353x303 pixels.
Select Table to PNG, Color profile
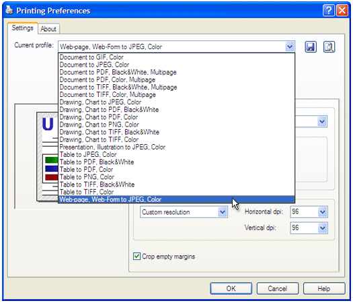click(176, 176)
